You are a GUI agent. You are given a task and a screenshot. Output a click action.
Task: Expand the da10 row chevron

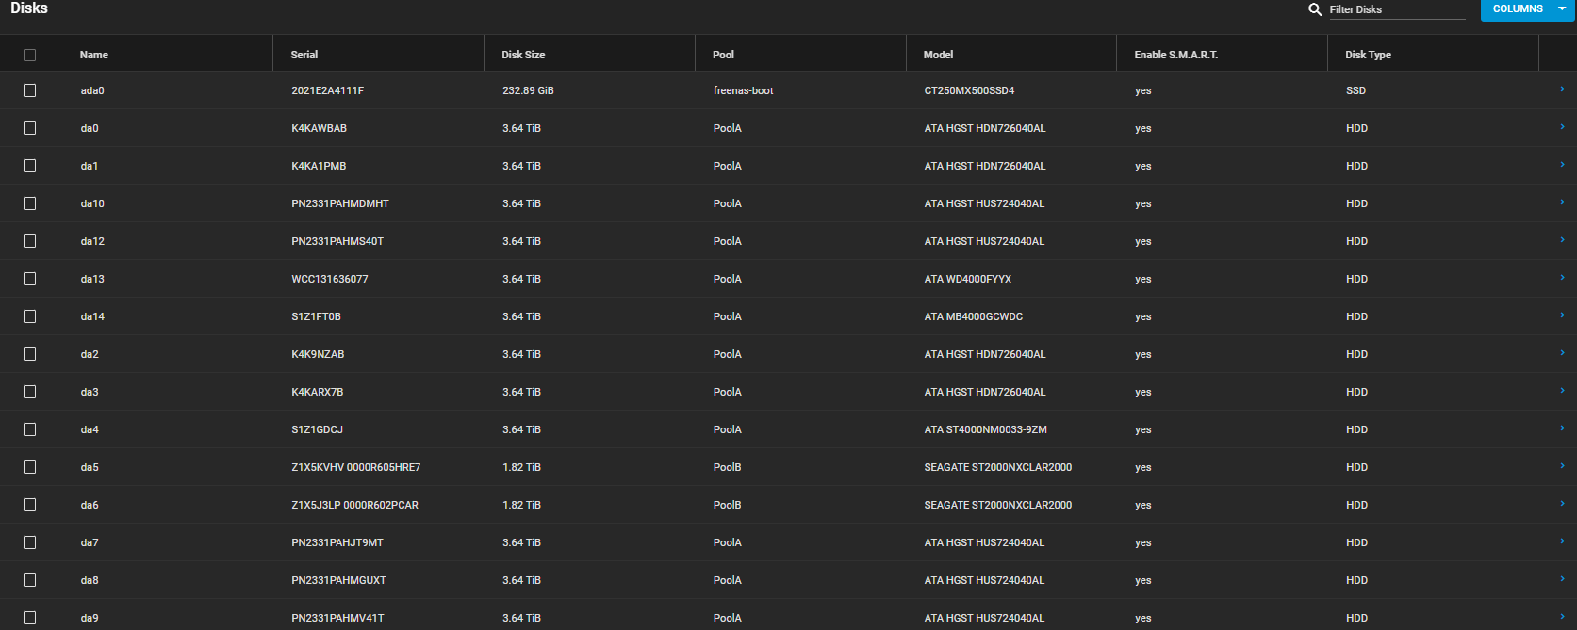(1562, 202)
